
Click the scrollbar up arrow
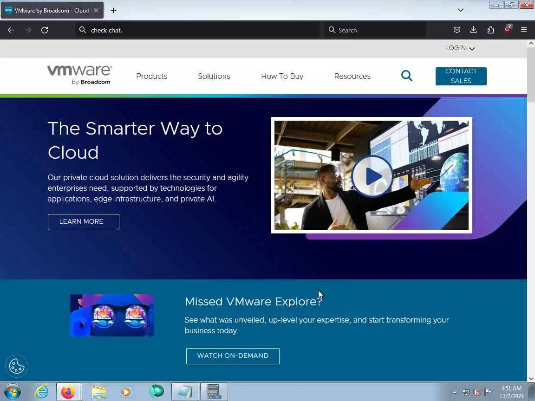[531, 43]
